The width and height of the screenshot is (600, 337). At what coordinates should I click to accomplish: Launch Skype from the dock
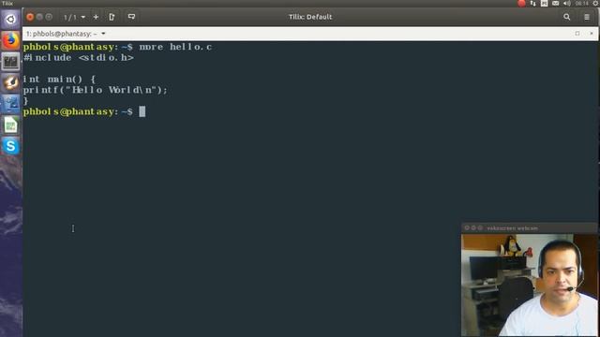(x=10, y=146)
